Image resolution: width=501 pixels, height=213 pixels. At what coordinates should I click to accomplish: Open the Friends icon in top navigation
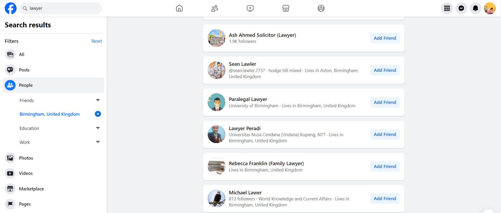point(215,8)
